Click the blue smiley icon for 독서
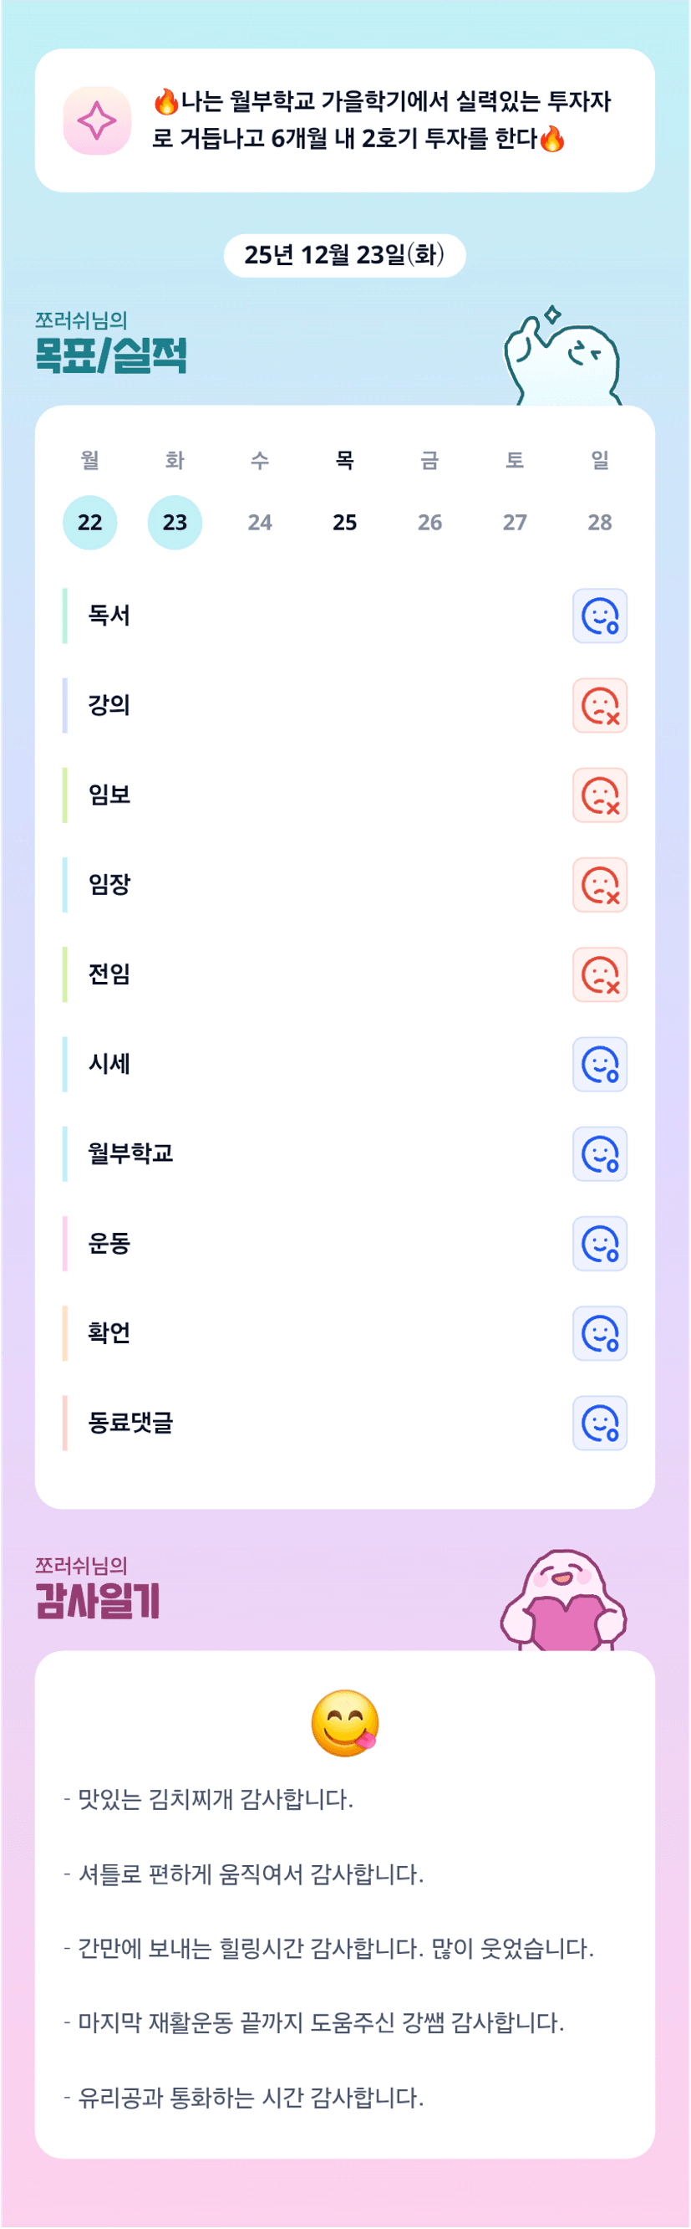Viewport: 691px width, 2229px height. pyautogui.click(x=599, y=616)
